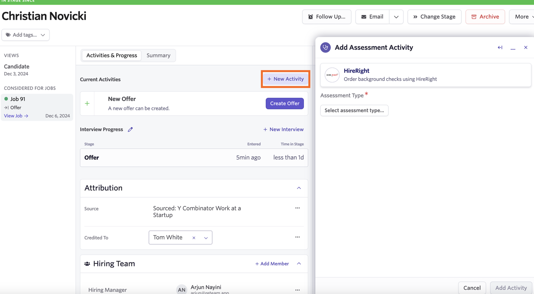
Task: Open the Select assessment type dropdown
Action: click(354, 110)
